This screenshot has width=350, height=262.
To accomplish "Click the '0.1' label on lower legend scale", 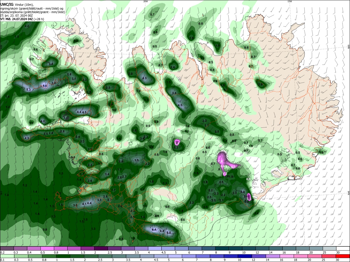I will pyautogui.click(x=2, y=260).
